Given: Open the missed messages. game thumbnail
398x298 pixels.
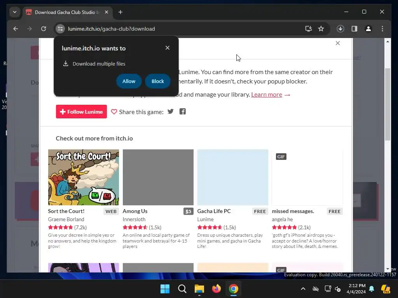Looking at the screenshot, I should pos(307,177).
